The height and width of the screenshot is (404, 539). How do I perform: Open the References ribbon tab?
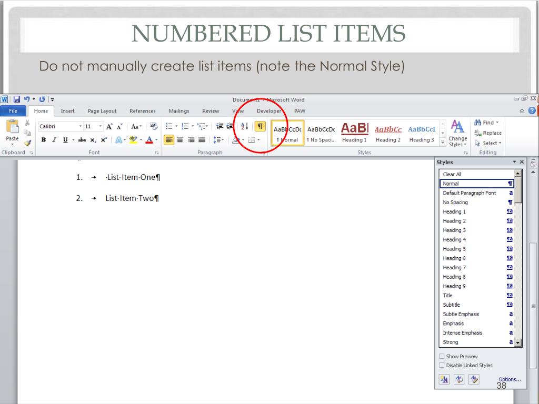coord(143,111)
